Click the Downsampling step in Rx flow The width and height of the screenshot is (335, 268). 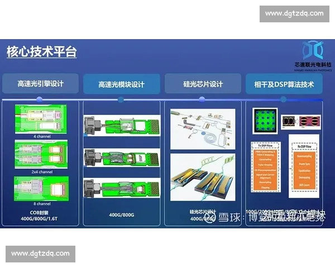(304, 156)
